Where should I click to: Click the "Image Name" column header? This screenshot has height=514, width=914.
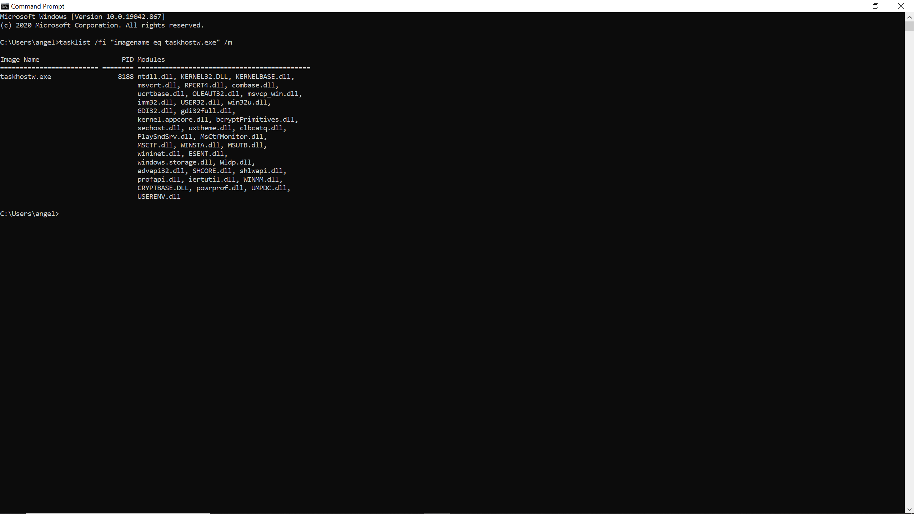tap(20, 60)
